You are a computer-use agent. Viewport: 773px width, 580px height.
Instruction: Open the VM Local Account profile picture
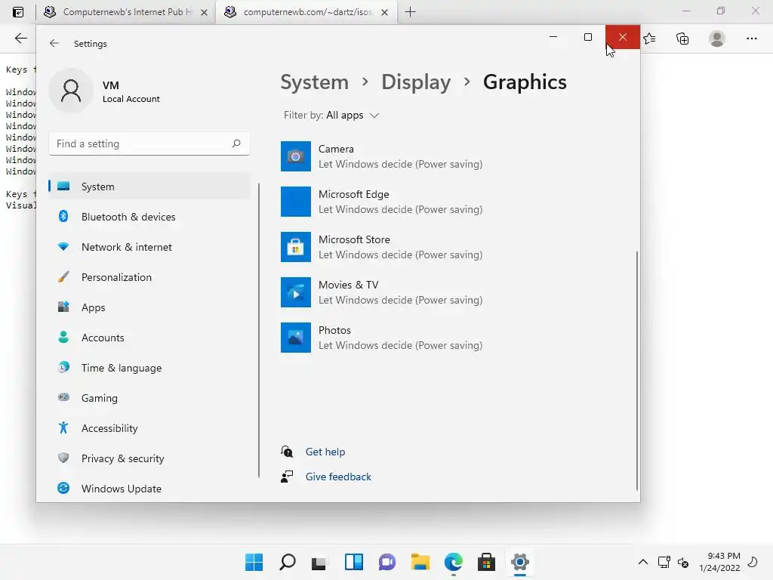[x=70, y=91]
